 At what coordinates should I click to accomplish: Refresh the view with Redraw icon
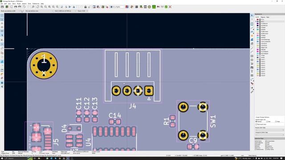(38, 7)
